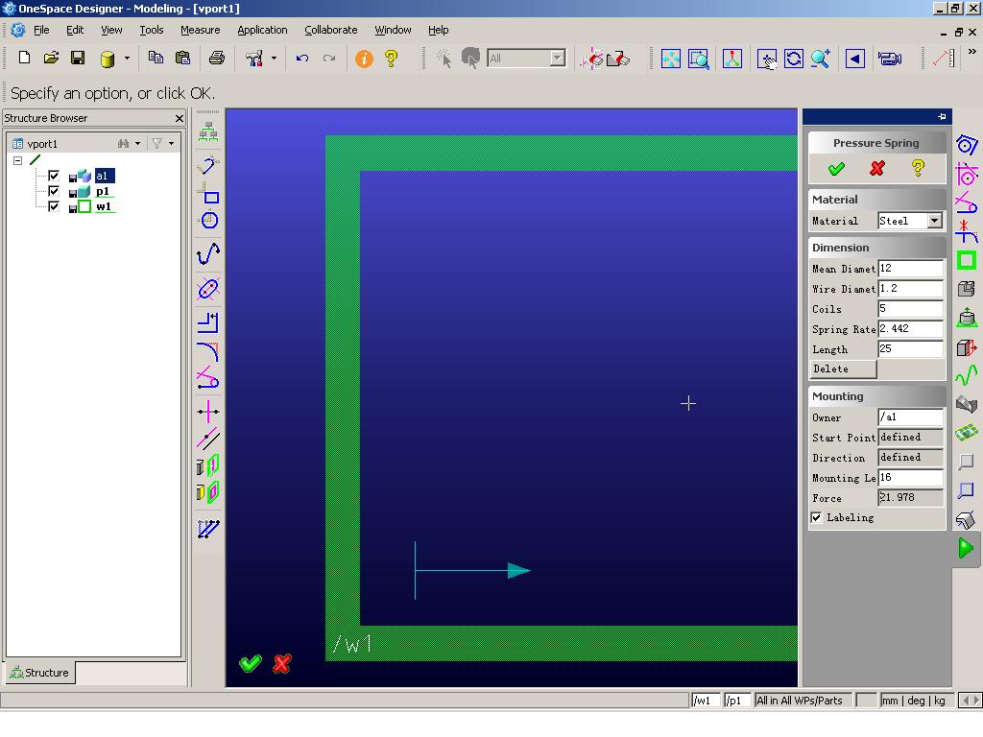
Task: Click the Rotate/refresh view icon
Action: (x=794, y=59)
